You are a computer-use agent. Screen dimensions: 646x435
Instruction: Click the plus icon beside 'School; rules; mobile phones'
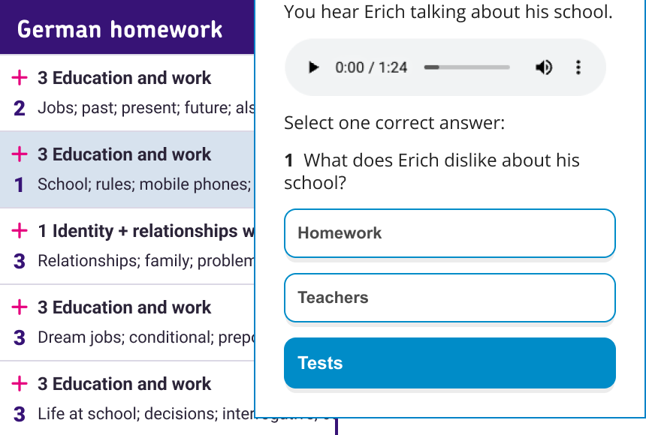[20, 154]
